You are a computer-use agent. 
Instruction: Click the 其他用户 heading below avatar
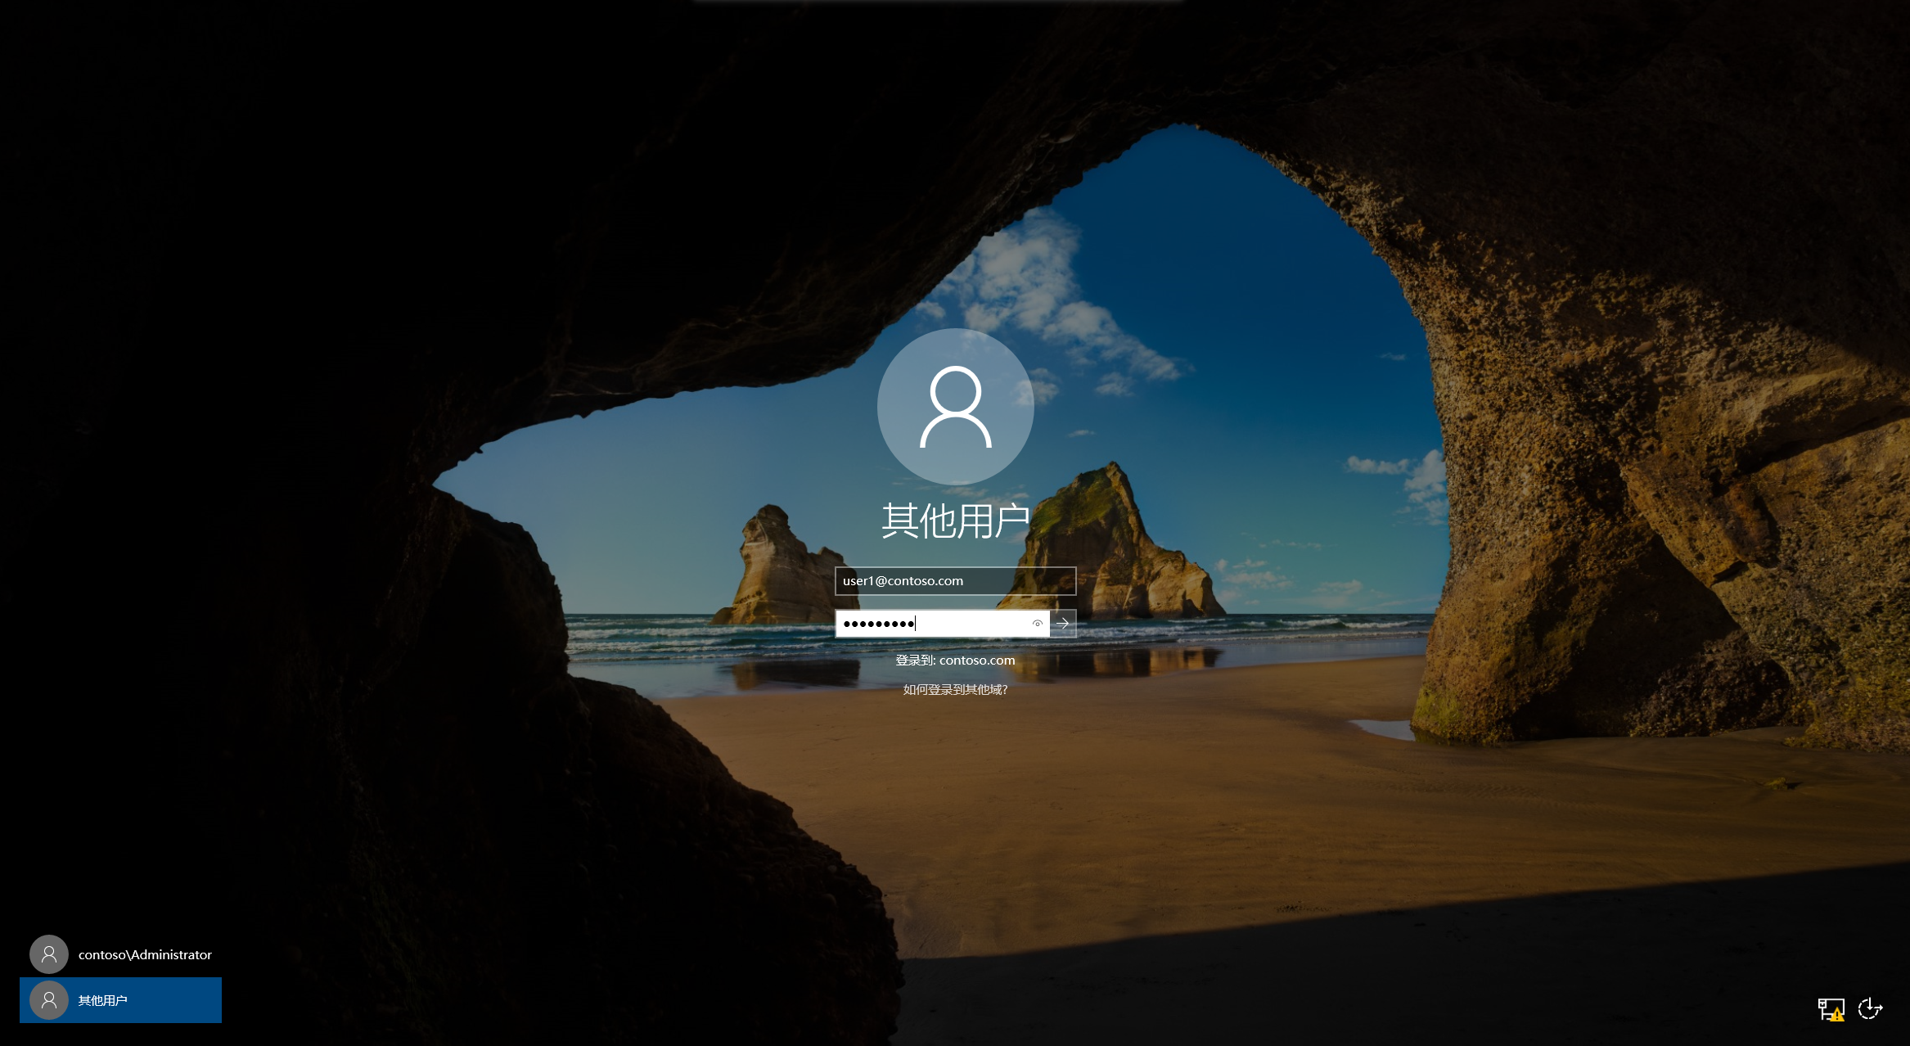955,521
